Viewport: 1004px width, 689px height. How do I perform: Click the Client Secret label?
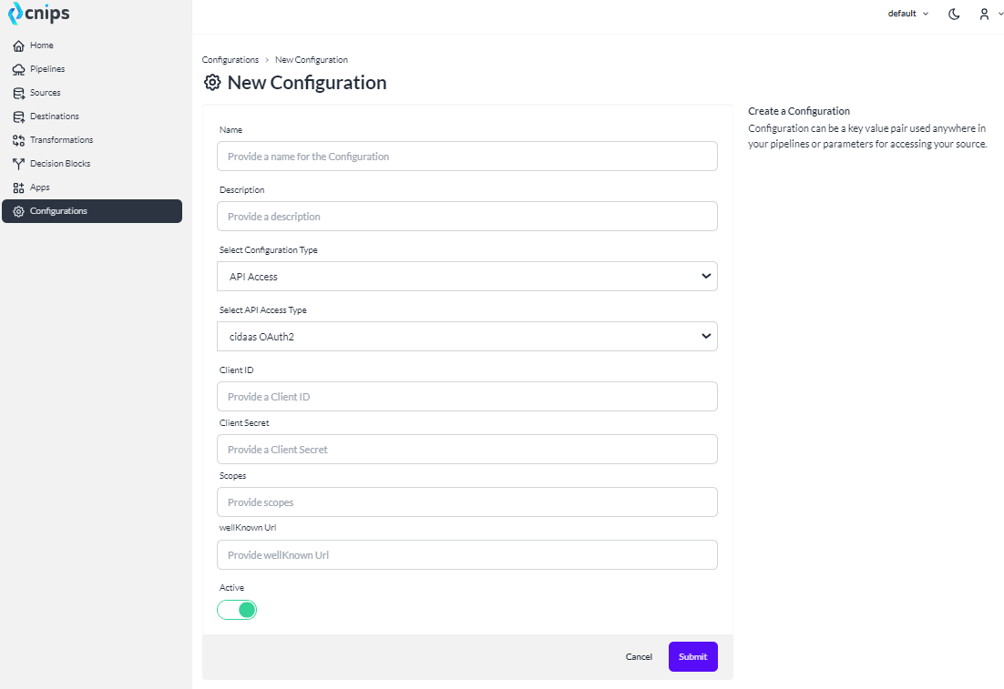coord(244,423)
